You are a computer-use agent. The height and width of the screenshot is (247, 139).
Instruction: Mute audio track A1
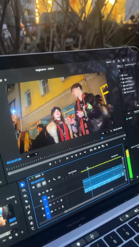(54, 204)
